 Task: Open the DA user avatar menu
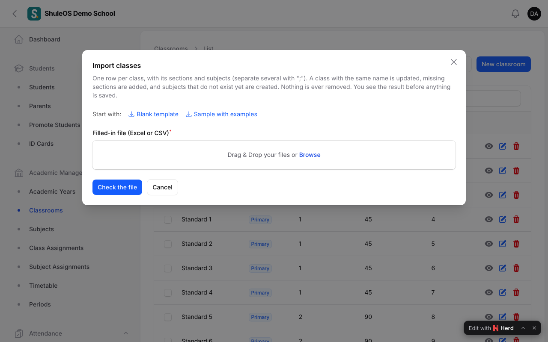534,14
